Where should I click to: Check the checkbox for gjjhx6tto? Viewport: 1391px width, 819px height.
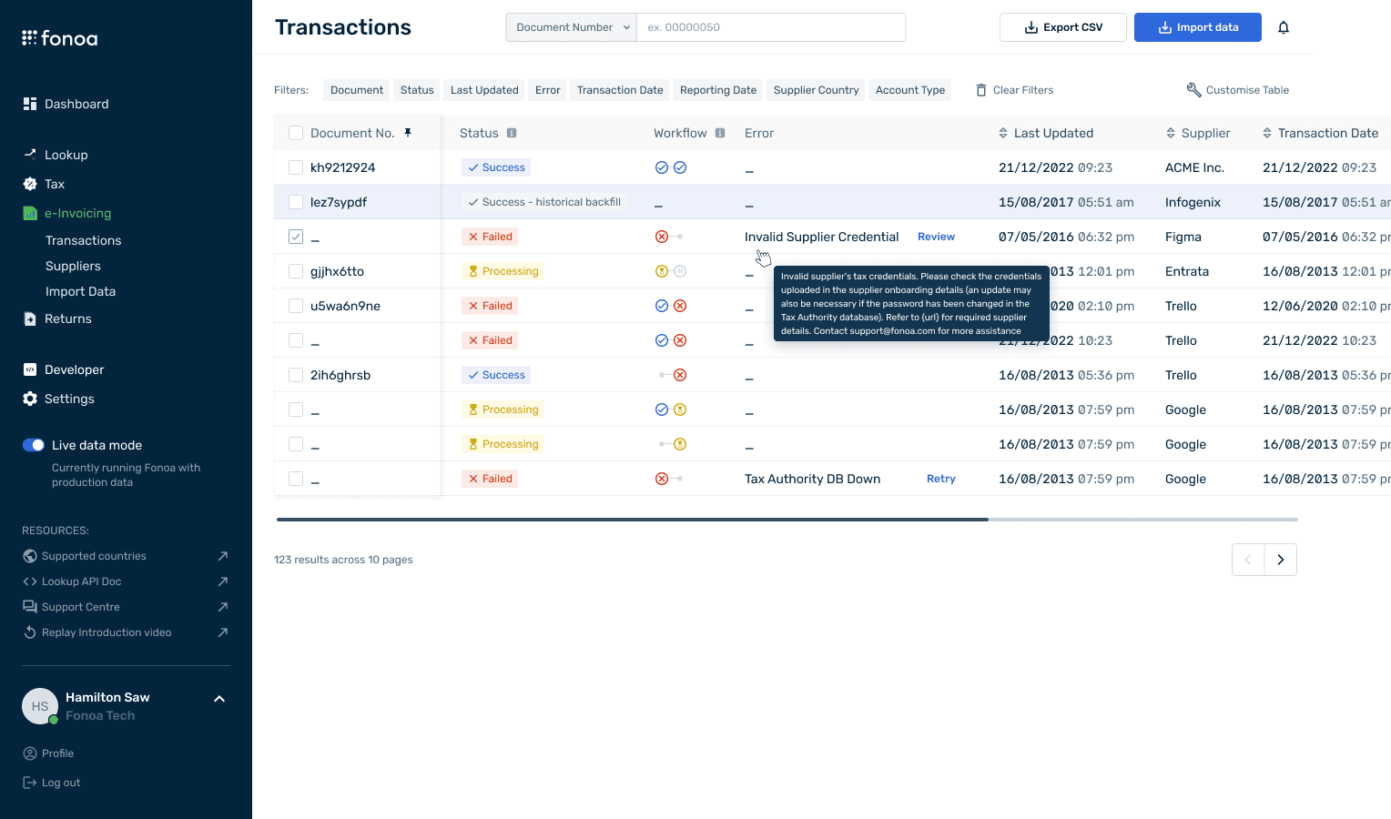[x=296, y=271]
